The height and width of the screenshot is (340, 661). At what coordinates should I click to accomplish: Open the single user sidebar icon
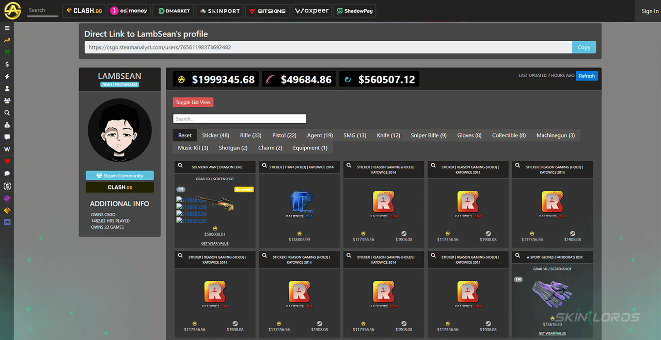tap(7, 89)
